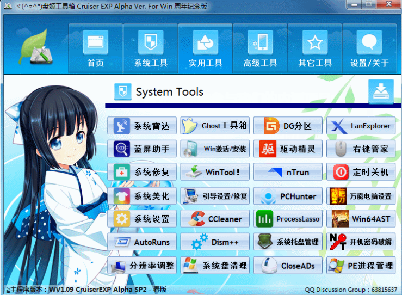Close the Cruiser EXP window
Viewport: 402px width, 295px height.
click(x=388, y=4)
